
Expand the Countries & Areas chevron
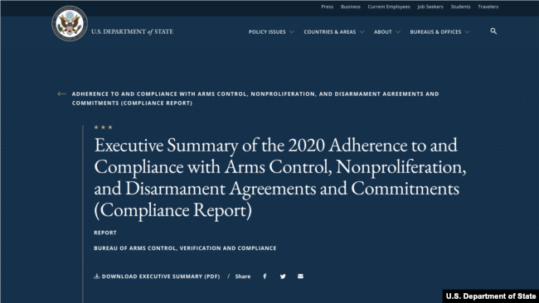[362, 32]
